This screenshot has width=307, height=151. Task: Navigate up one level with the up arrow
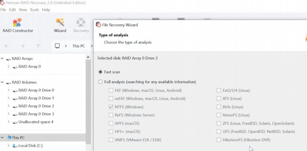[x=38, y=46]
